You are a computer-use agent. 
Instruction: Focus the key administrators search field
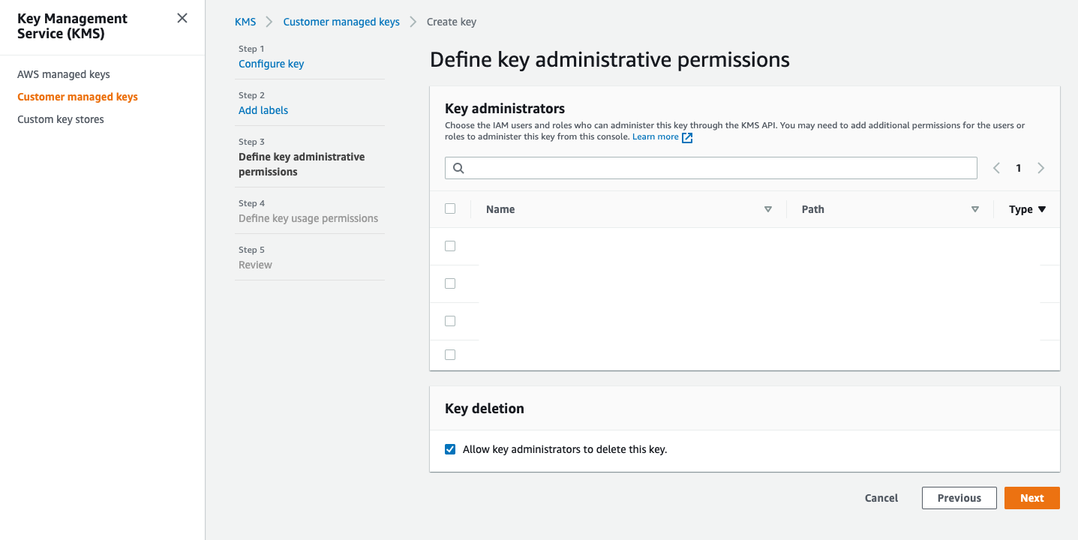point(711,168)
